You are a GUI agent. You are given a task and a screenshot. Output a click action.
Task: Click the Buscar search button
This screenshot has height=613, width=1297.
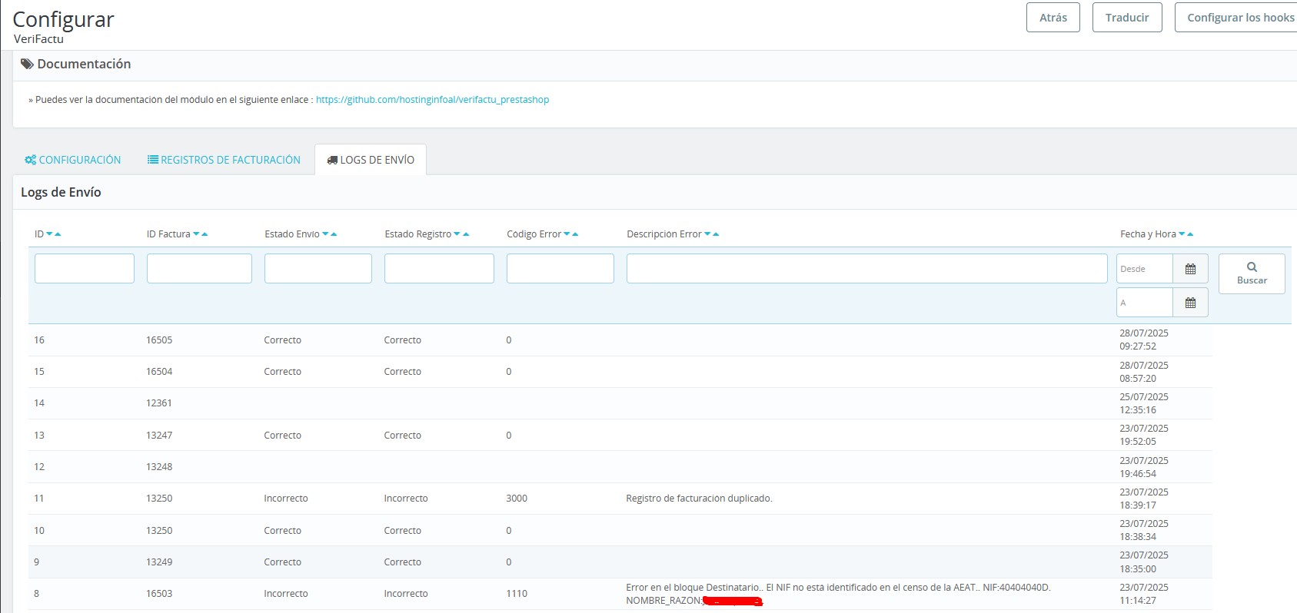point(1251,273)
